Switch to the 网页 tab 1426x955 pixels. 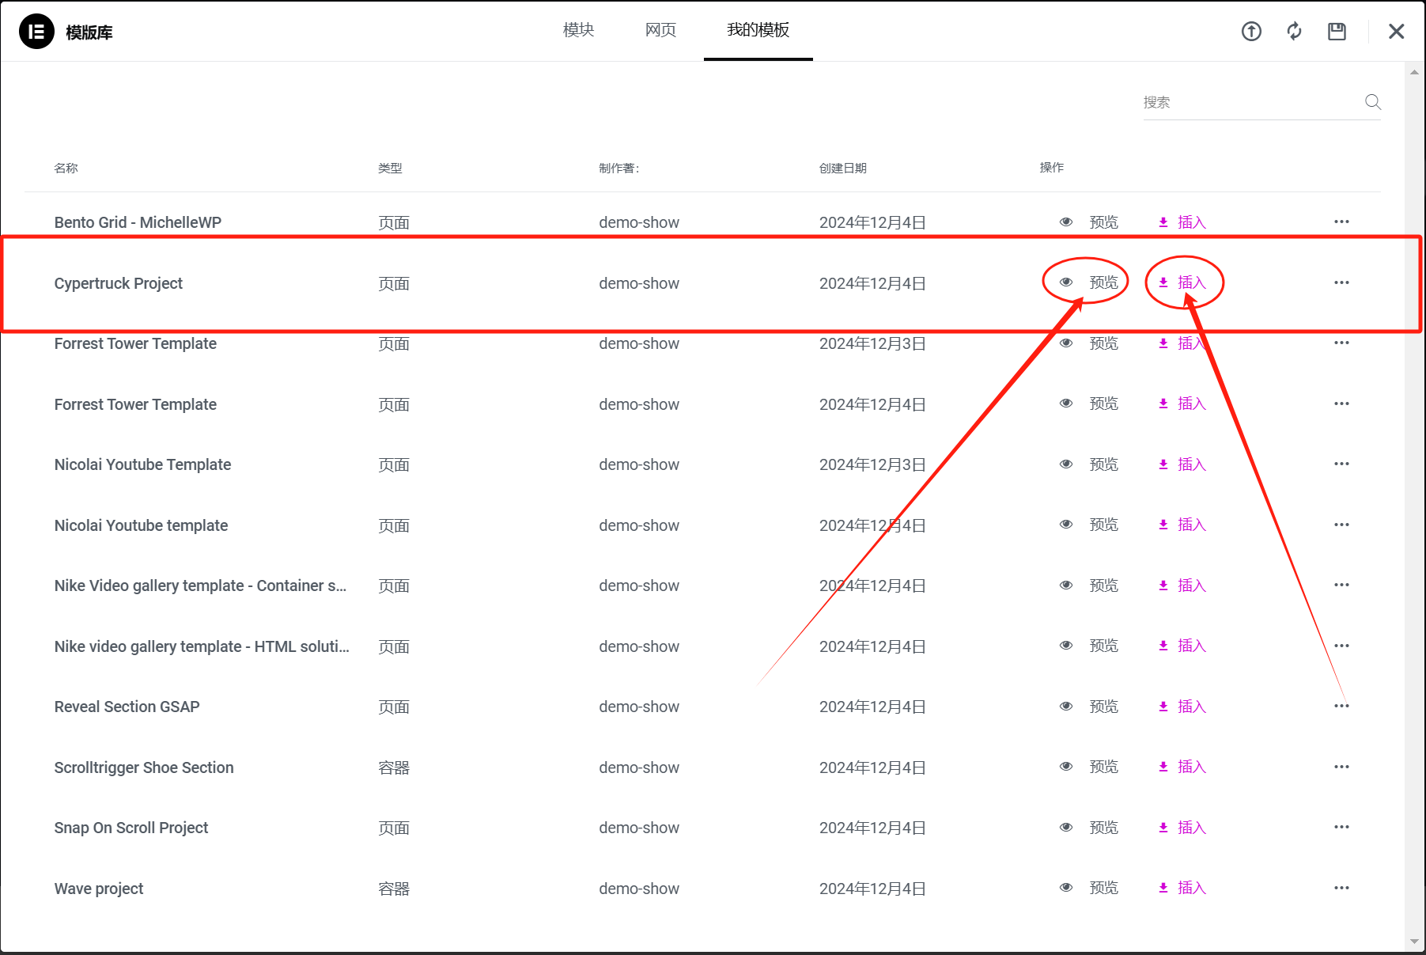(x=660, y=30)
